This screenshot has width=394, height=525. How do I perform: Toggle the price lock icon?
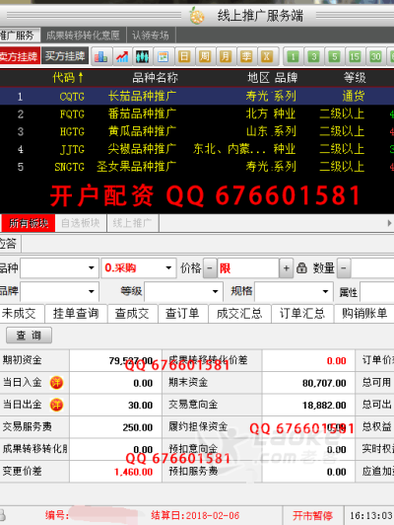301,267
